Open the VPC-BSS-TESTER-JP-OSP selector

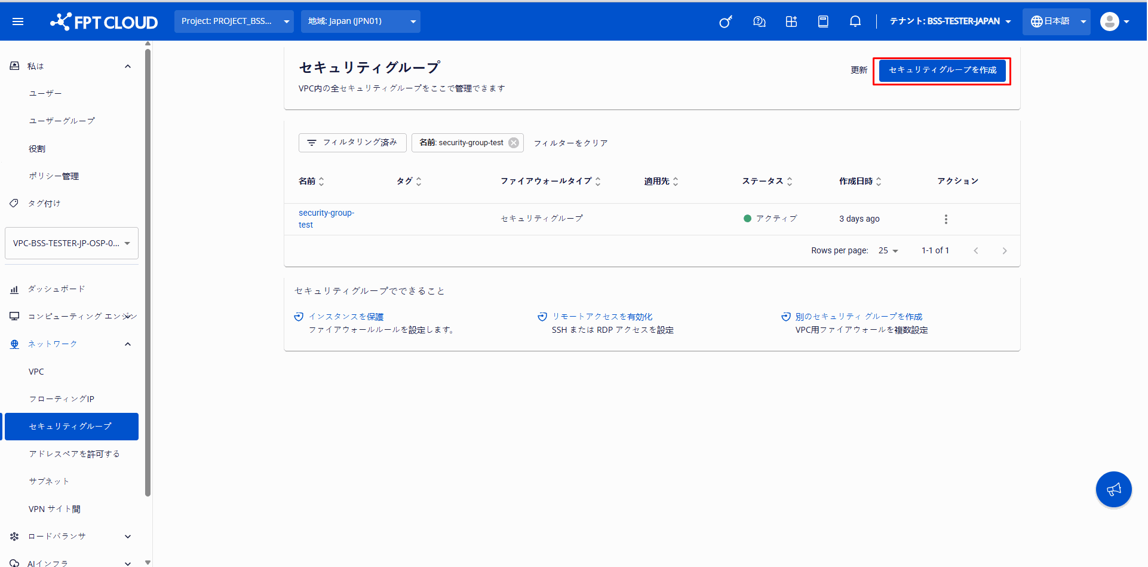[x=72, y=243]
